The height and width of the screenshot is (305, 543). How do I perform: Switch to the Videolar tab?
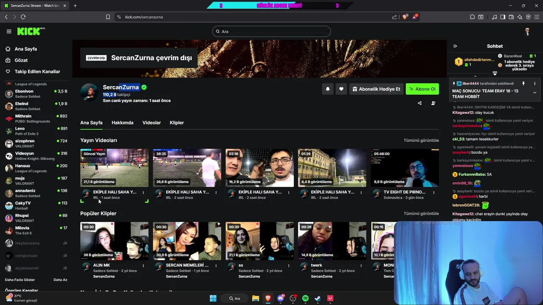151,123
